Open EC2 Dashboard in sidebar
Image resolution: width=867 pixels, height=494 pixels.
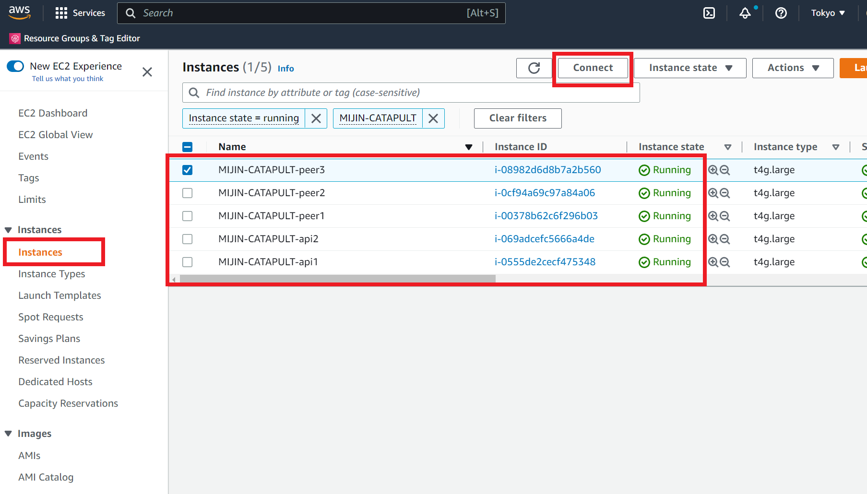(53, 113)
